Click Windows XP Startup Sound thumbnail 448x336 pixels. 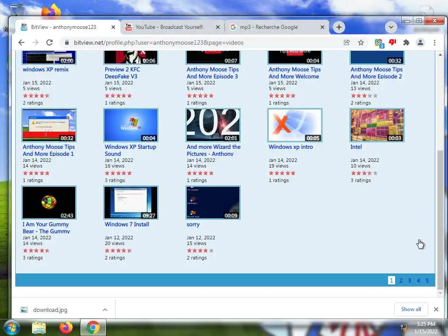[x=131, y=125]
